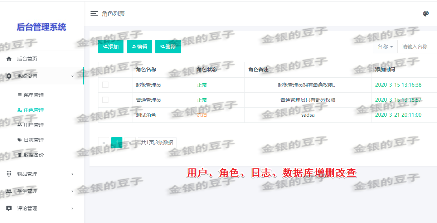Click the 后台管理系统 logo title
This screenshot has width=437, height=223.
(x=42, y=27)
